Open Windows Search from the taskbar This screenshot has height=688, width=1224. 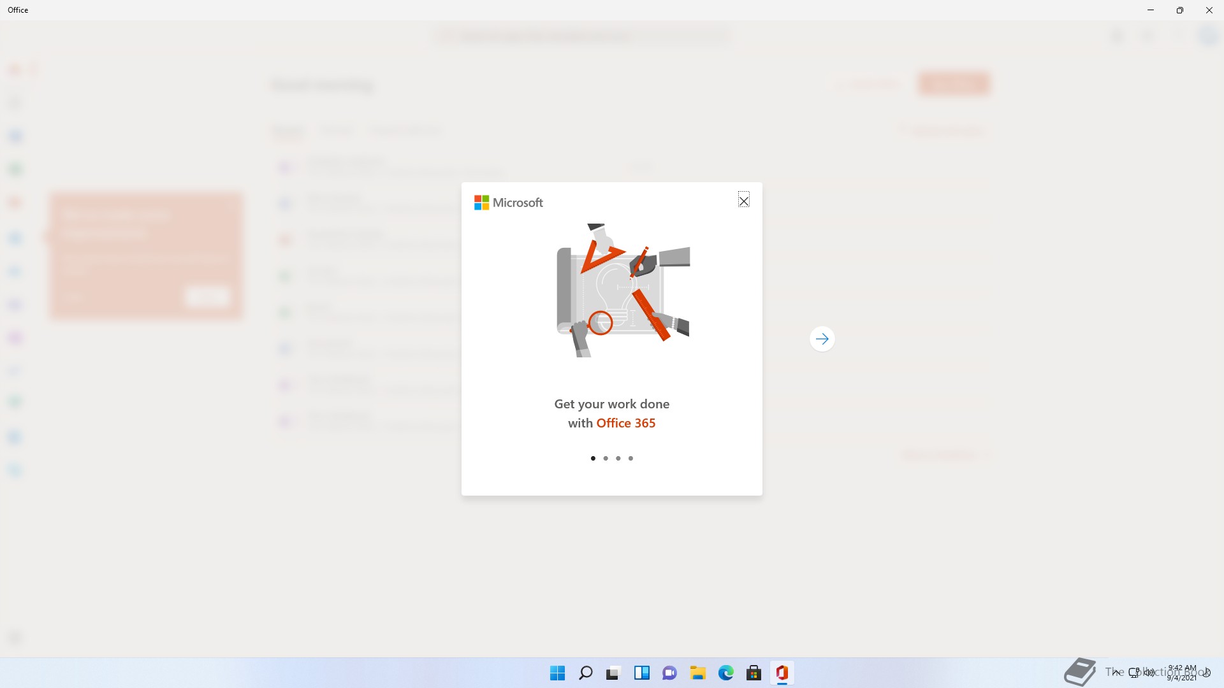[585, 673]
